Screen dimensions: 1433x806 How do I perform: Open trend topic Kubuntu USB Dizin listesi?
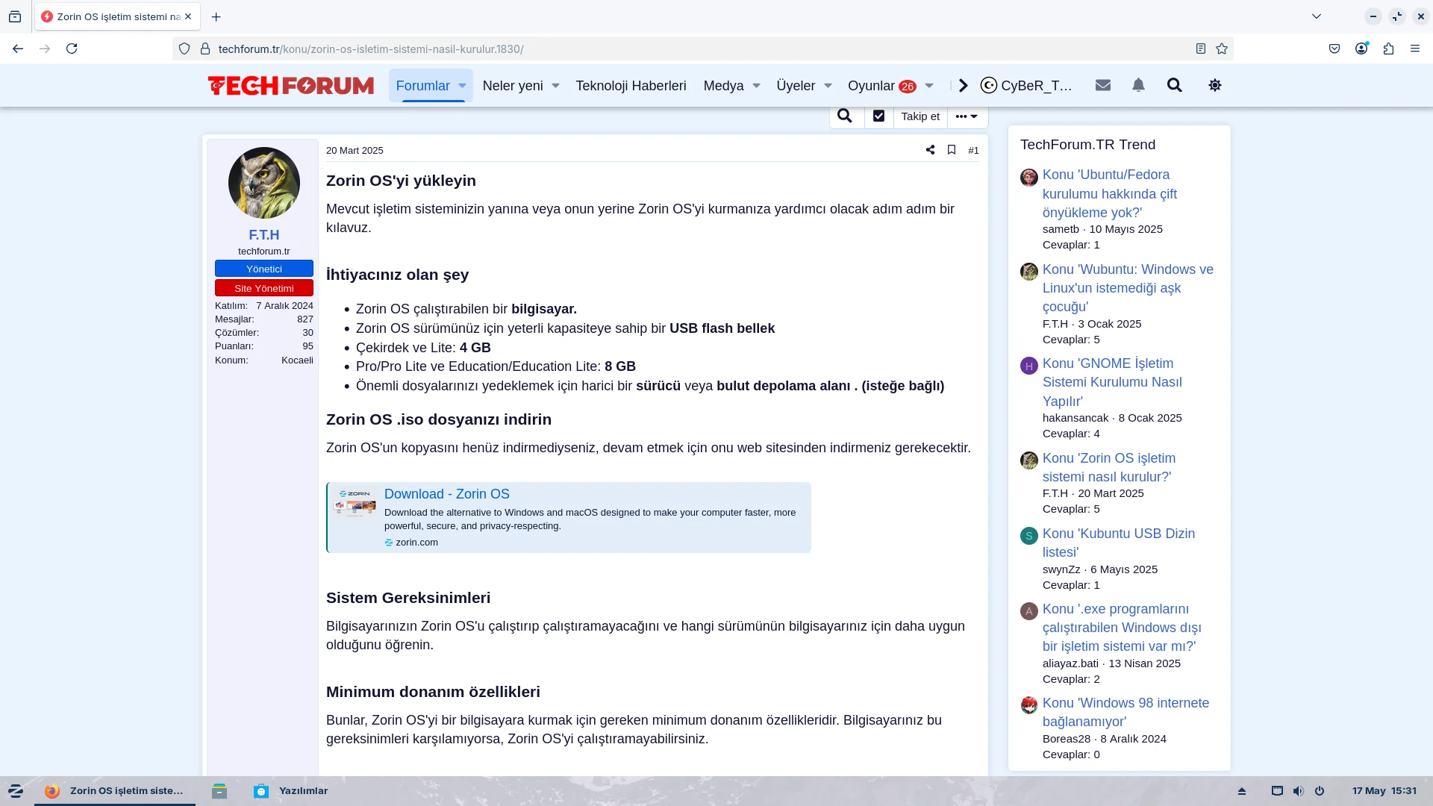click(x=1118, y=543)
